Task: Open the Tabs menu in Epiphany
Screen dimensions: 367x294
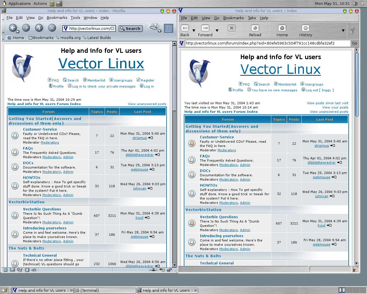Action: click(252, 18)
